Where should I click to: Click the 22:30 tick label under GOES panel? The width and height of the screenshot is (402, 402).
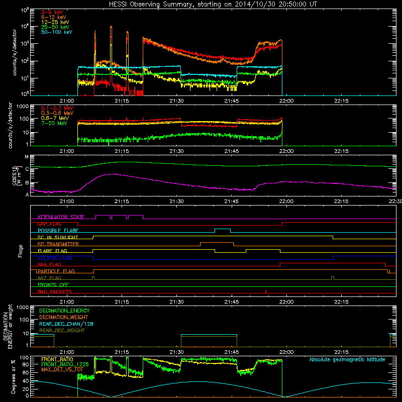(x=395, y=202)
